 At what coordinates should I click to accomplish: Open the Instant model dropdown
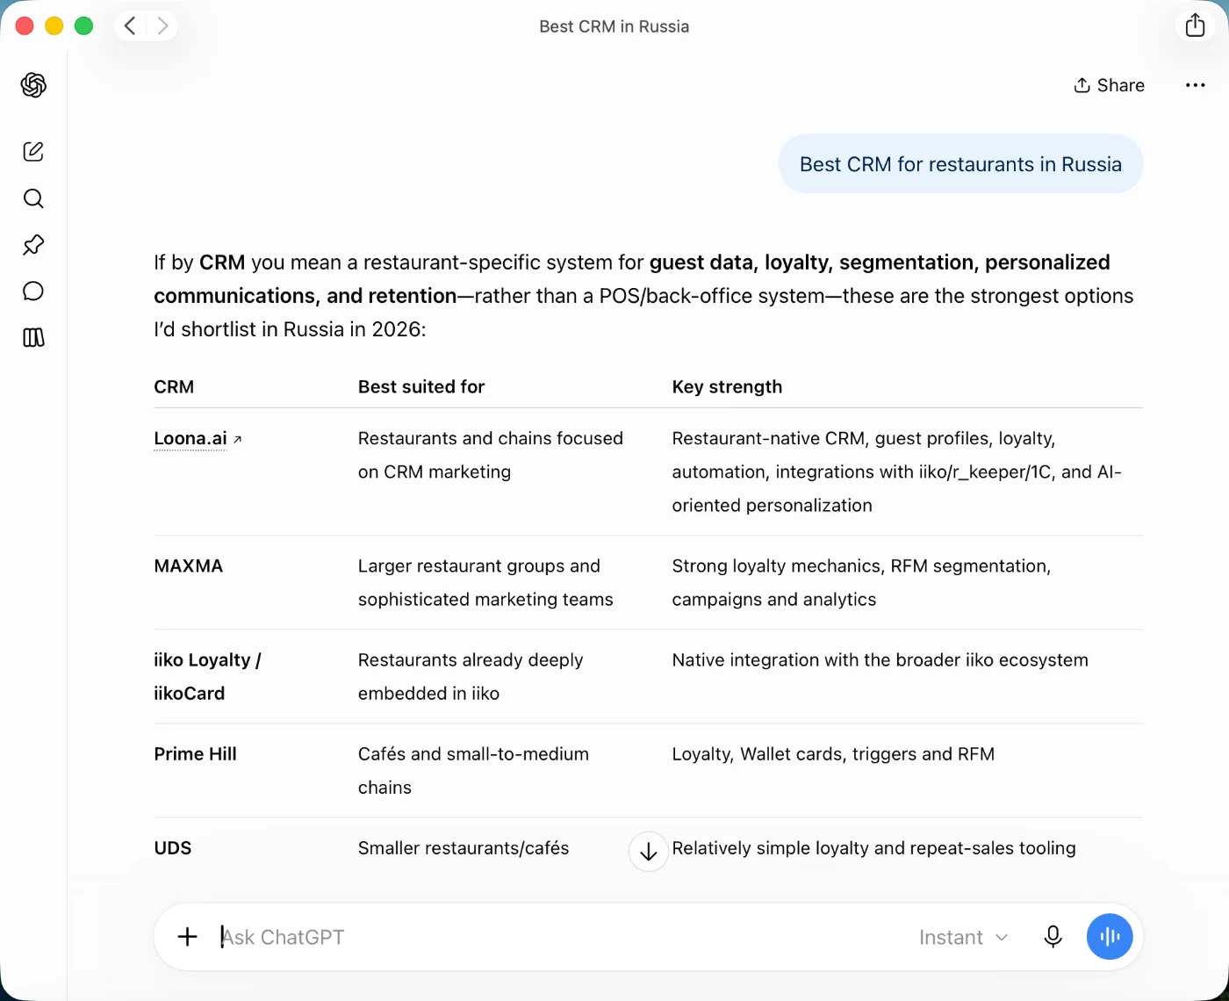[963, 938]
